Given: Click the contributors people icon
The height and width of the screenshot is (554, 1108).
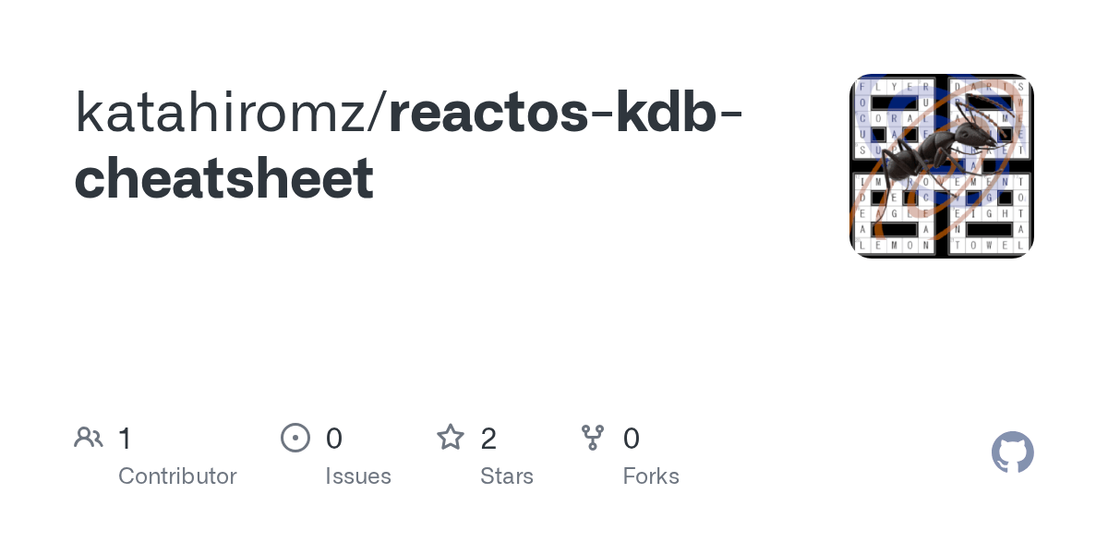Looking at the screenshot, I should click(89, 438).
